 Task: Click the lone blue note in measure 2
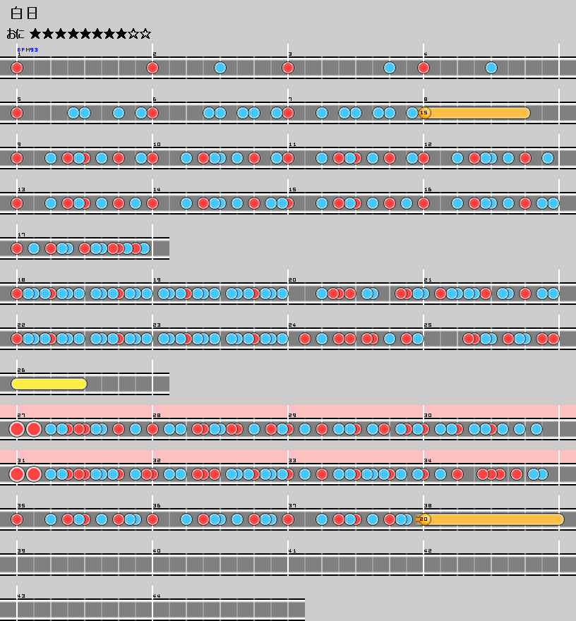pos(220,68)
